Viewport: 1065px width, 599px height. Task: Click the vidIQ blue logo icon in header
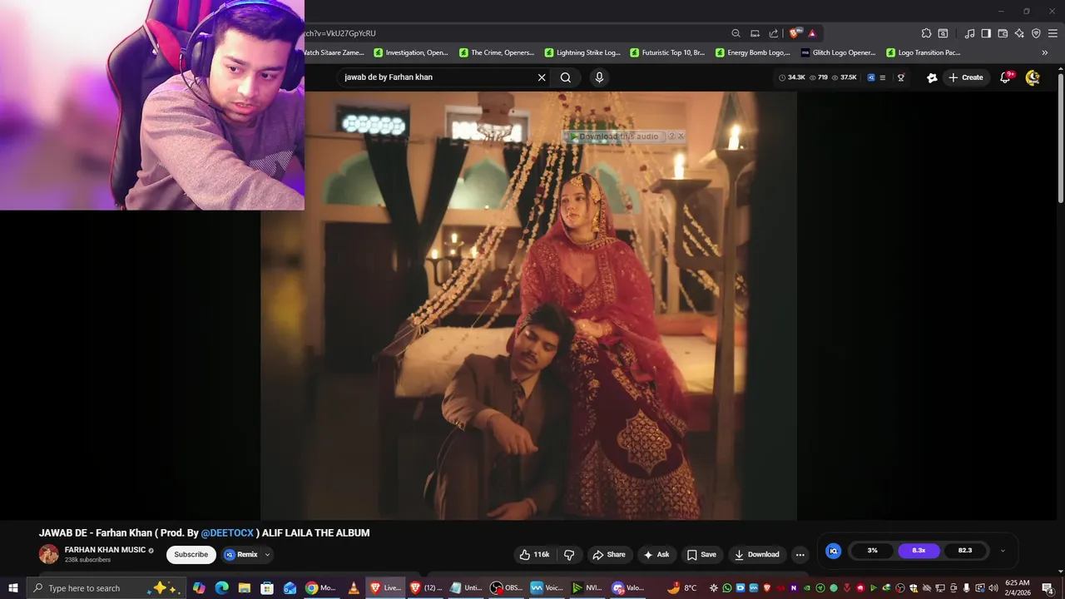(x=871, y=77)
